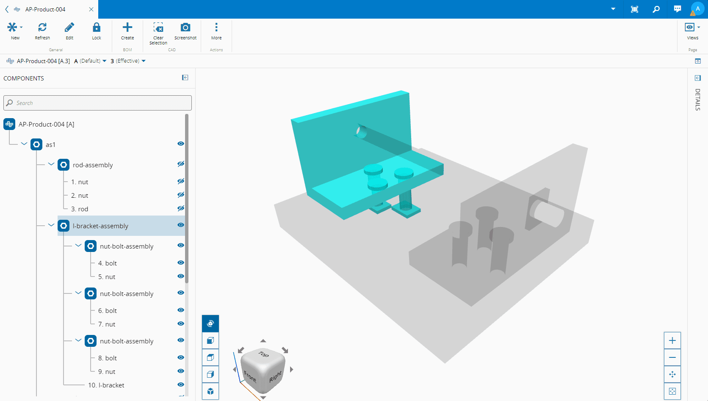Hide the l-bracket-assembly component
The image size is (708, 401).
click(x=181, y=225)
